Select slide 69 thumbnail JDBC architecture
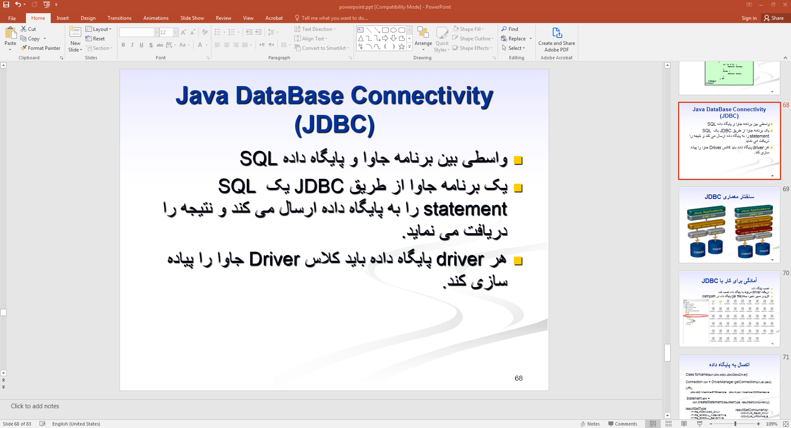 (729, 225)
